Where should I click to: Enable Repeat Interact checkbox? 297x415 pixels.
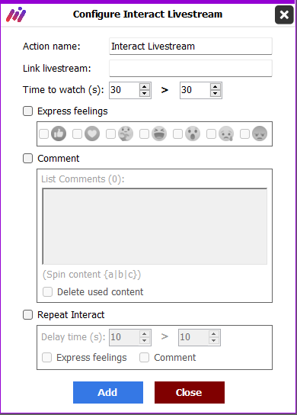click(27, 315)
